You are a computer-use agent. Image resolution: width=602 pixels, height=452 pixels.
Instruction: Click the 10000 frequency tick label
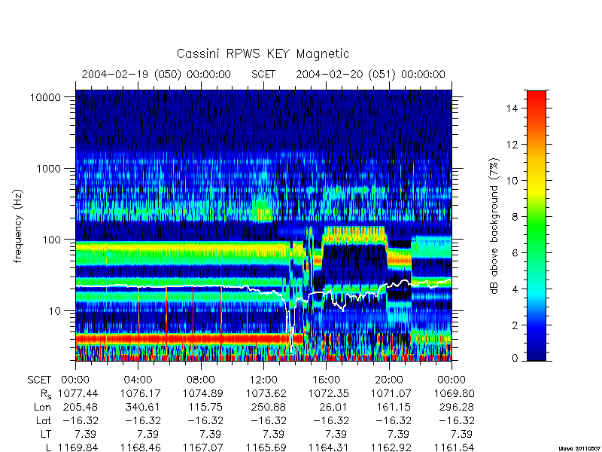click(46, 97)
